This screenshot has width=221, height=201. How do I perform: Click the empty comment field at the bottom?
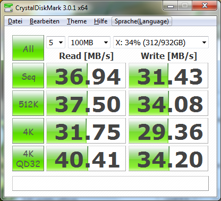pos(110,183)
